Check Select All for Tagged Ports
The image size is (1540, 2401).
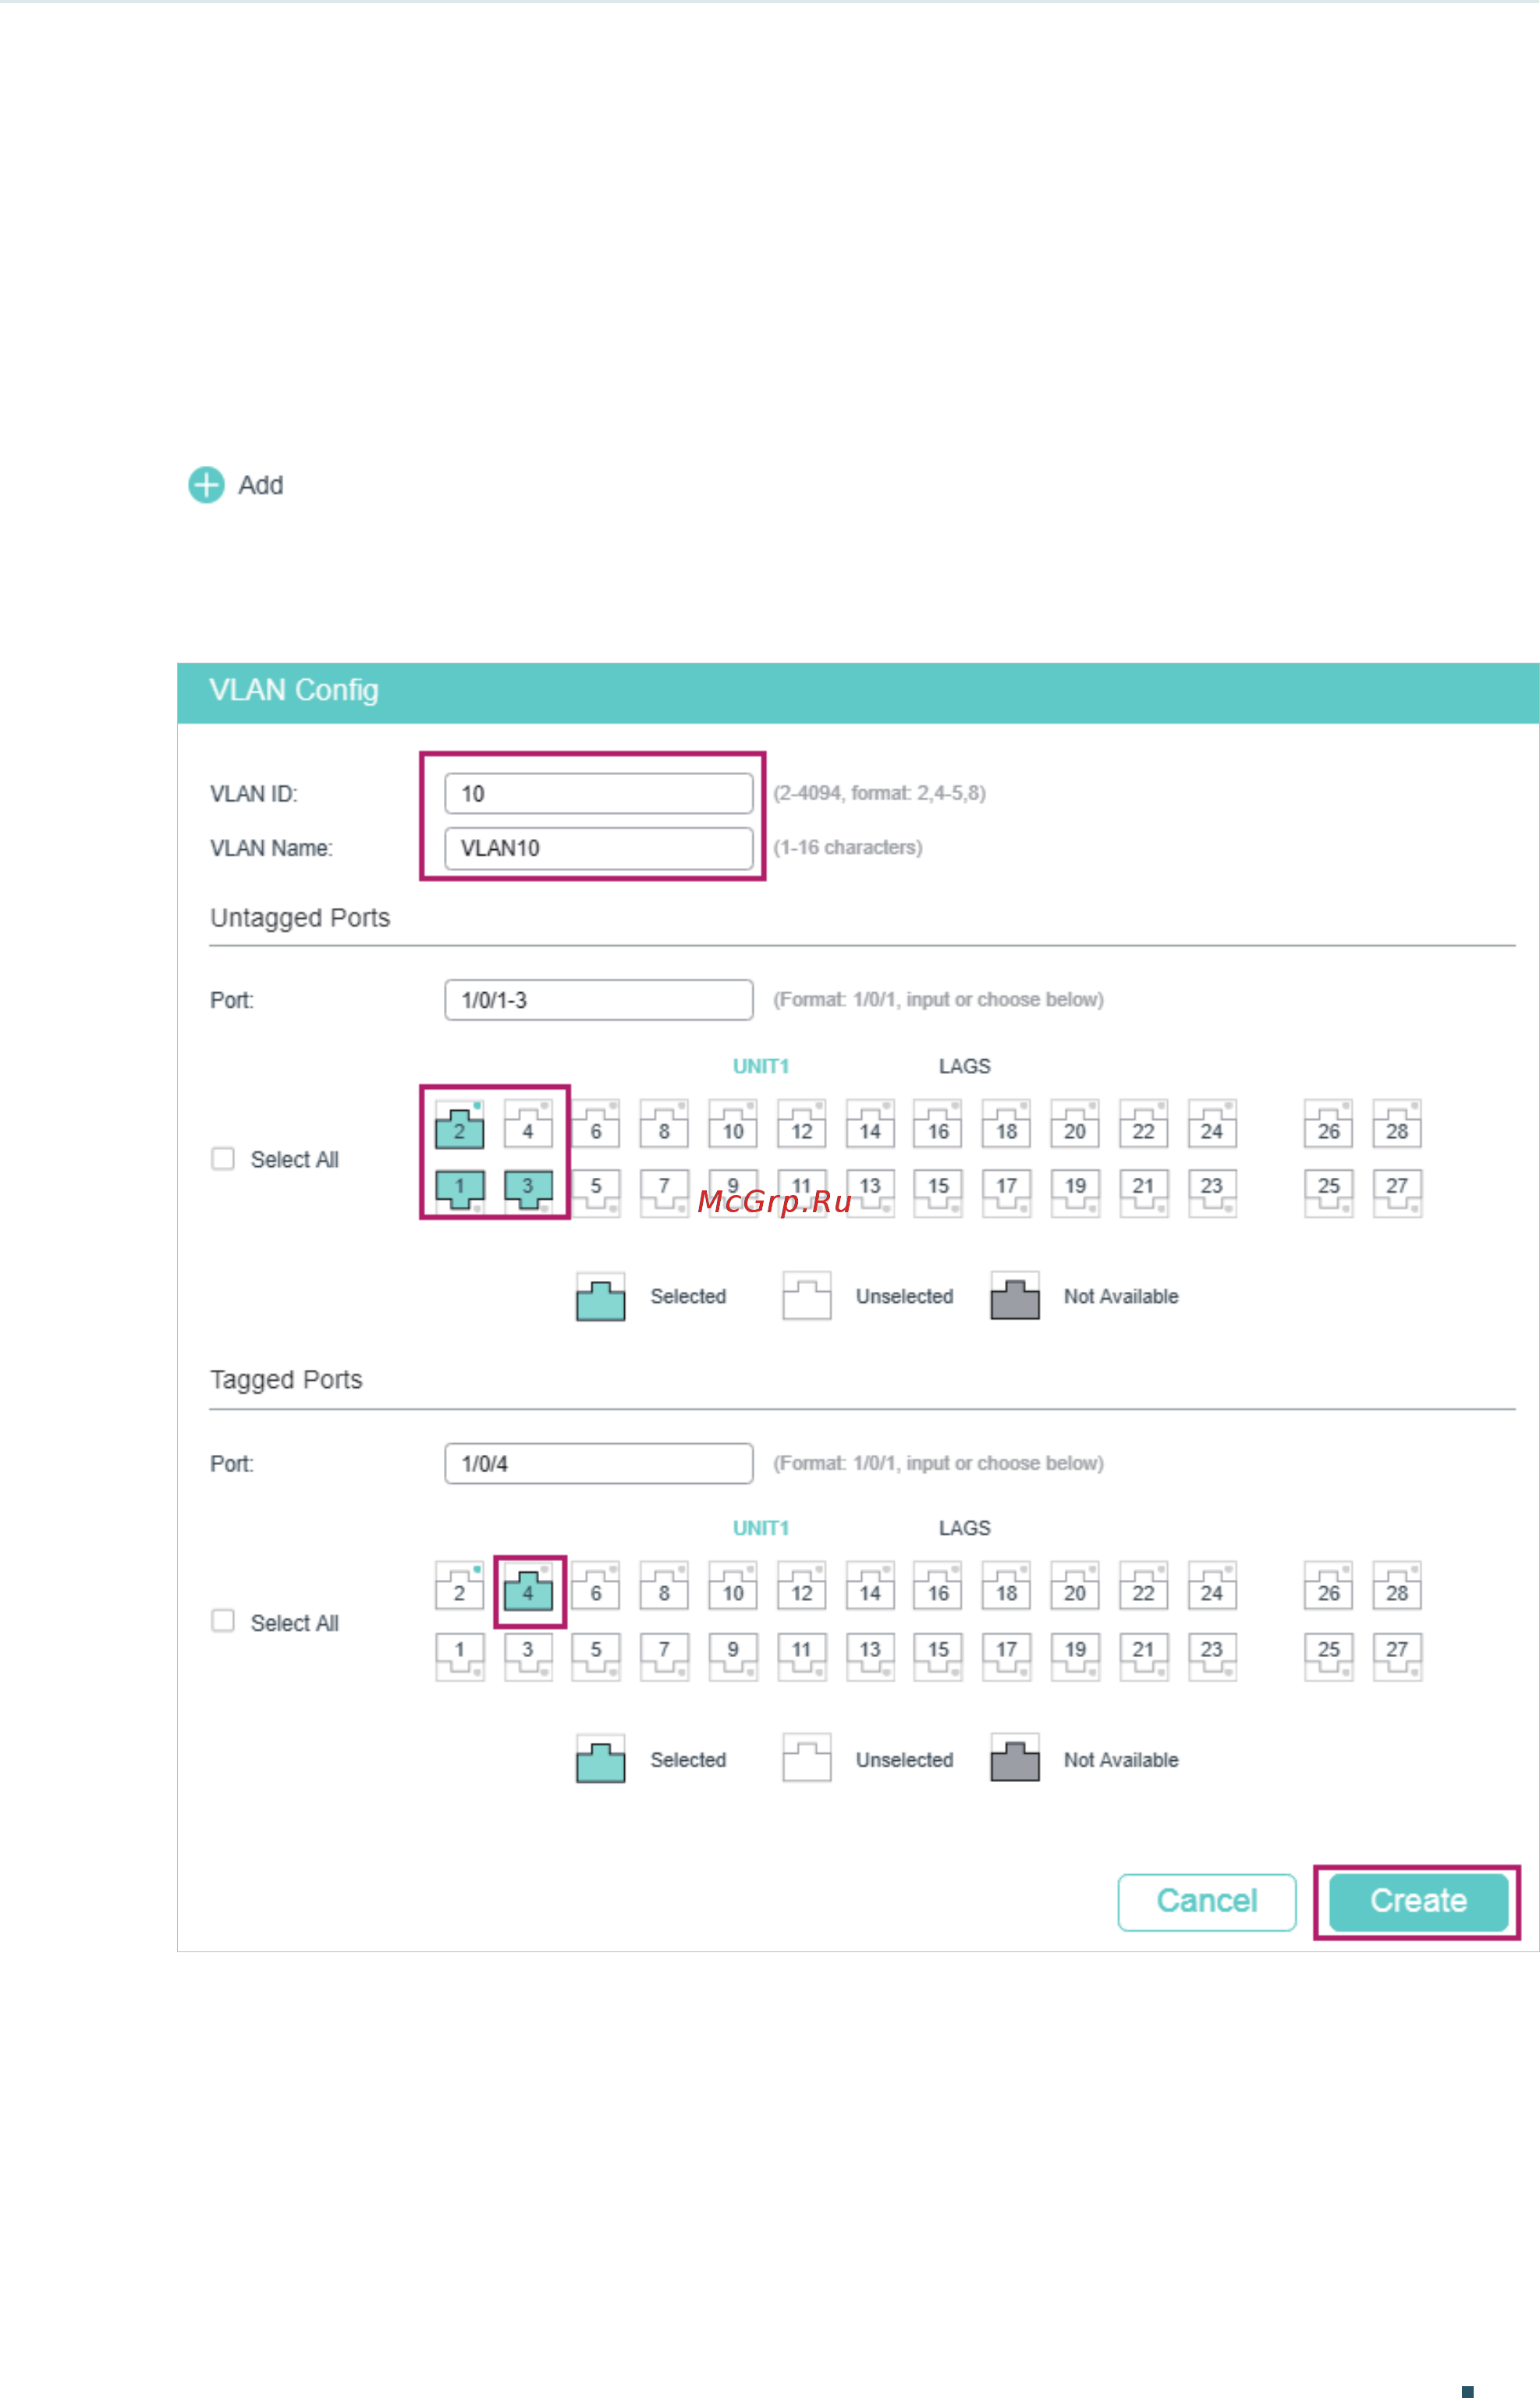coord(223,1620)
